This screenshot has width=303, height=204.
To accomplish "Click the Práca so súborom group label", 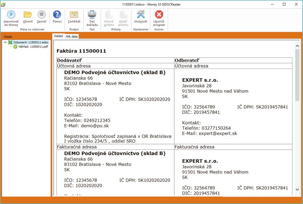I will 32,30.
